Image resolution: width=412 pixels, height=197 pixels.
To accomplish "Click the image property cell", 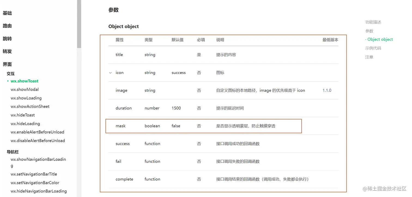I will pos(121,90).
